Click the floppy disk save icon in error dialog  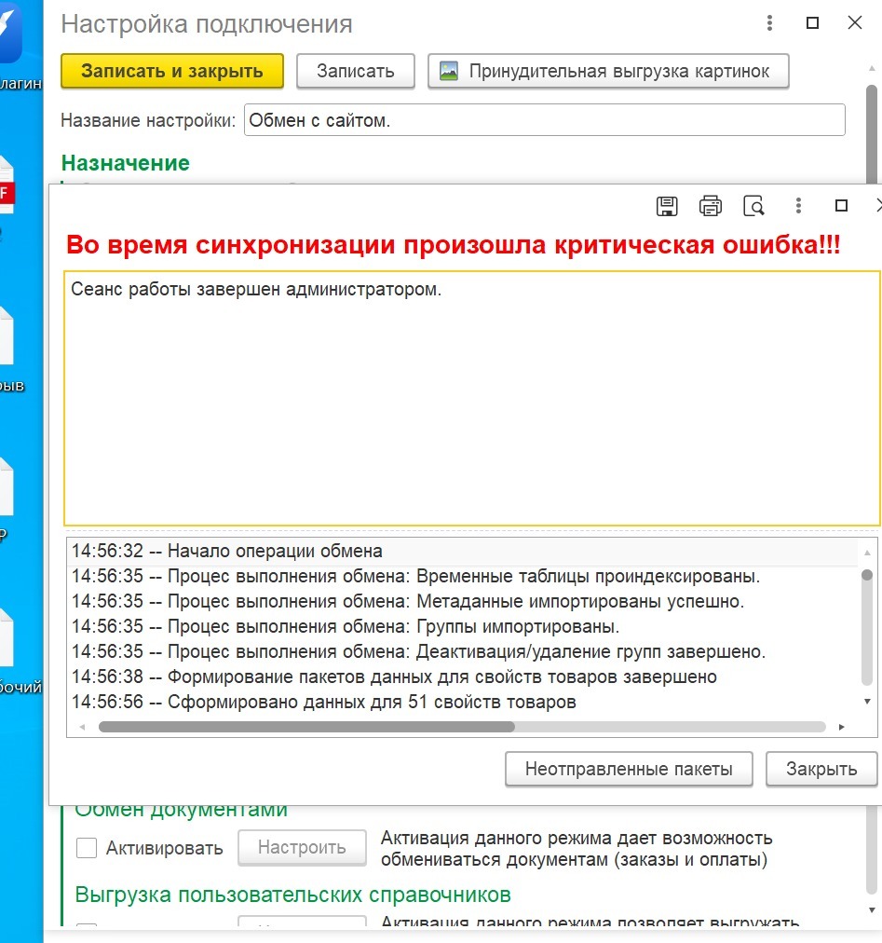tap(667, 206)
